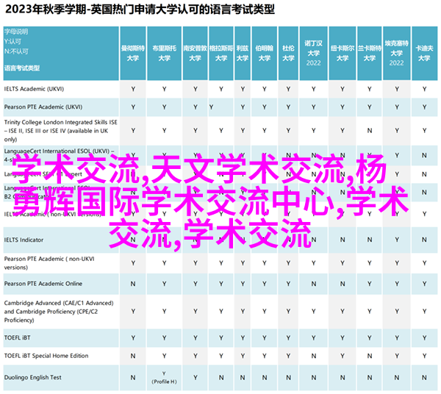Viewport: 441px width, 394px height.
Task: Click the title text starting with 2023年秋季学期
Action: (140, 10)
